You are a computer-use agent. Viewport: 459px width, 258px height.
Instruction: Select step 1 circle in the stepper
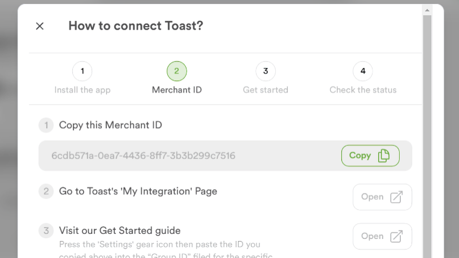(x=83, y=71)
